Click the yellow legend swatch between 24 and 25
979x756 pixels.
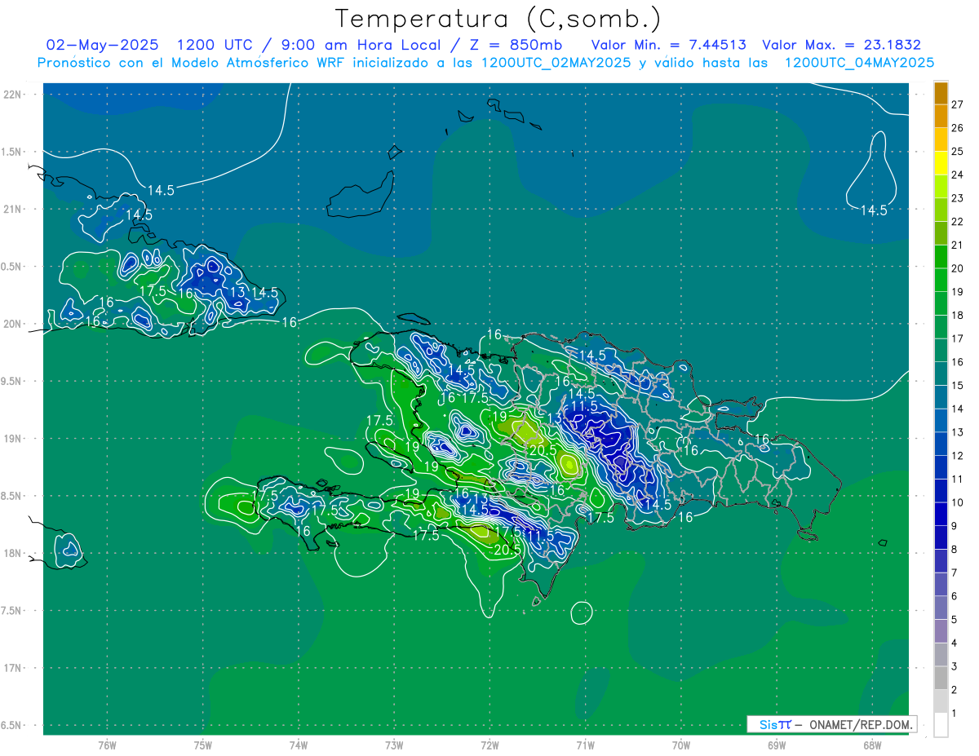(x=941, y=163)
